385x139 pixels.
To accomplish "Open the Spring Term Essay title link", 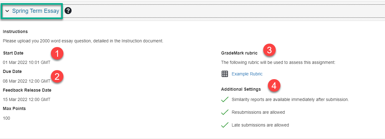I will point(36,11).
